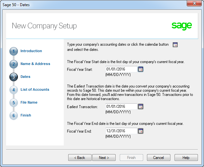Click the step 2 circle icon
The height and width of the screenshot is (167, 204).
(13, 64)
